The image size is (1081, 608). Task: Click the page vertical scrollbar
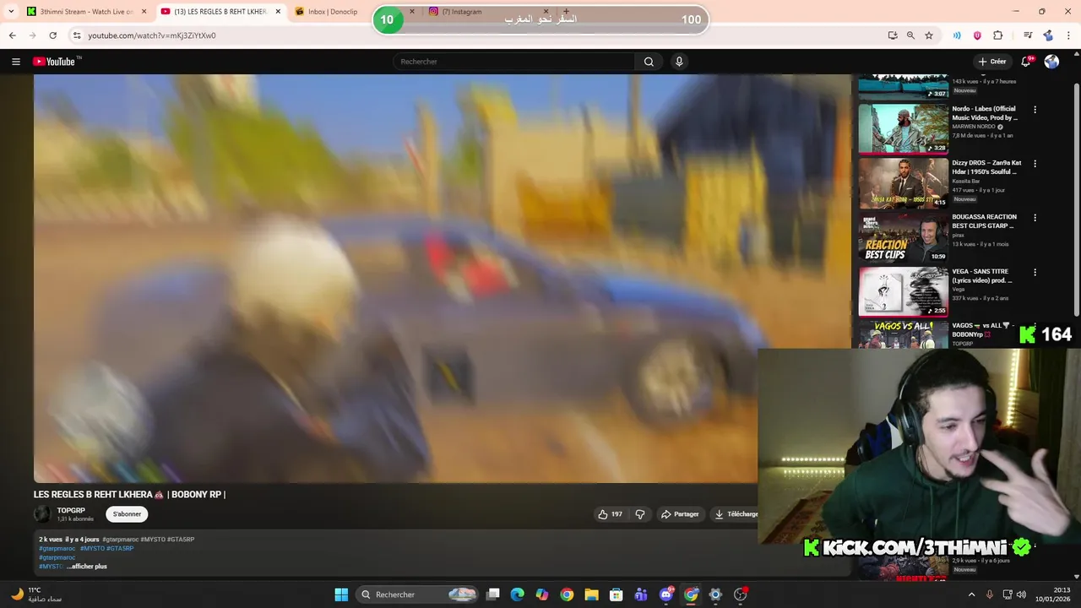coord(1076,198)
